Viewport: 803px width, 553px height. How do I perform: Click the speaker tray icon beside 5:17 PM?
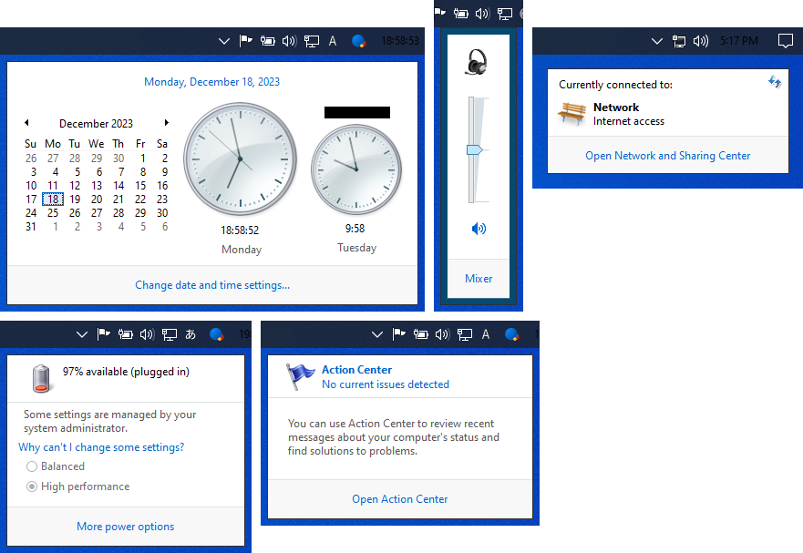pos(701,41)
